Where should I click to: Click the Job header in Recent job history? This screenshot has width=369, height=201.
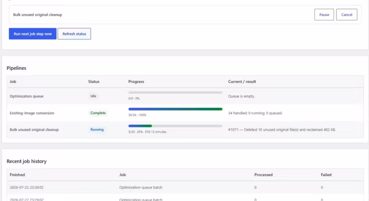(x=123, y=175)
